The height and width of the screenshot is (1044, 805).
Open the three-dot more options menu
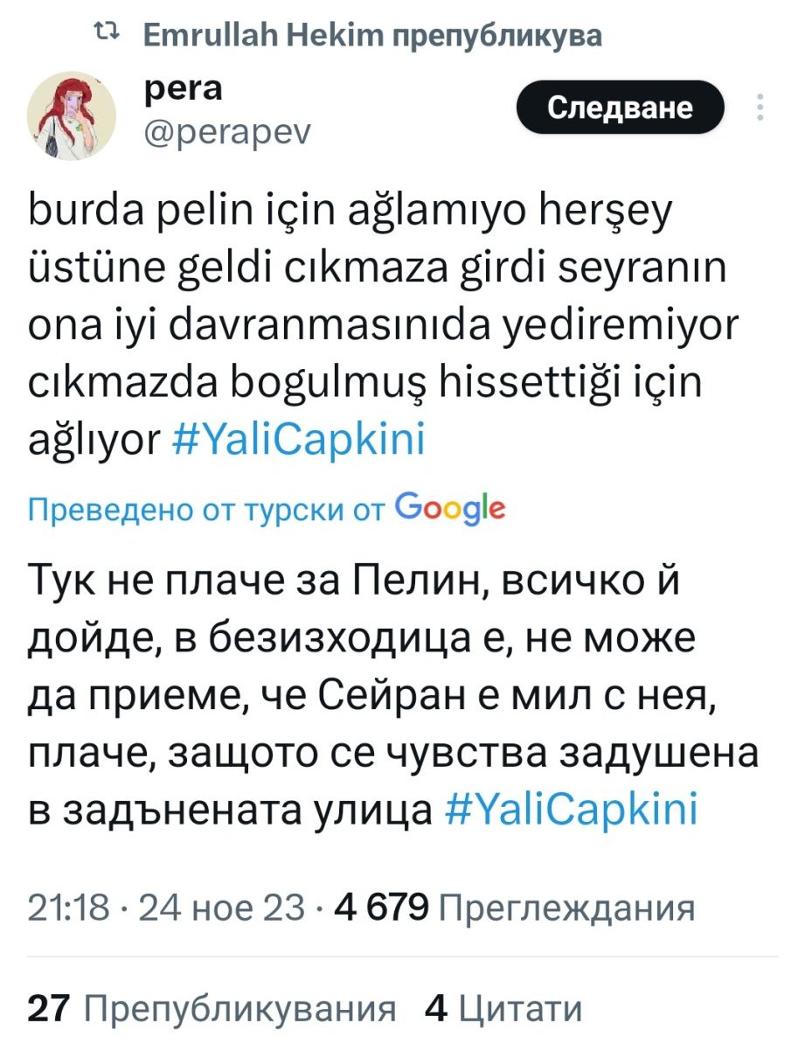pyautogui.click(x=760, y=108)
